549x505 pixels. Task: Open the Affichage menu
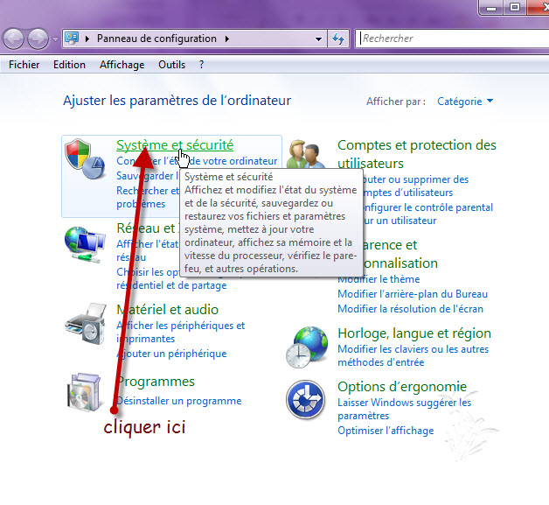[122, 65]
